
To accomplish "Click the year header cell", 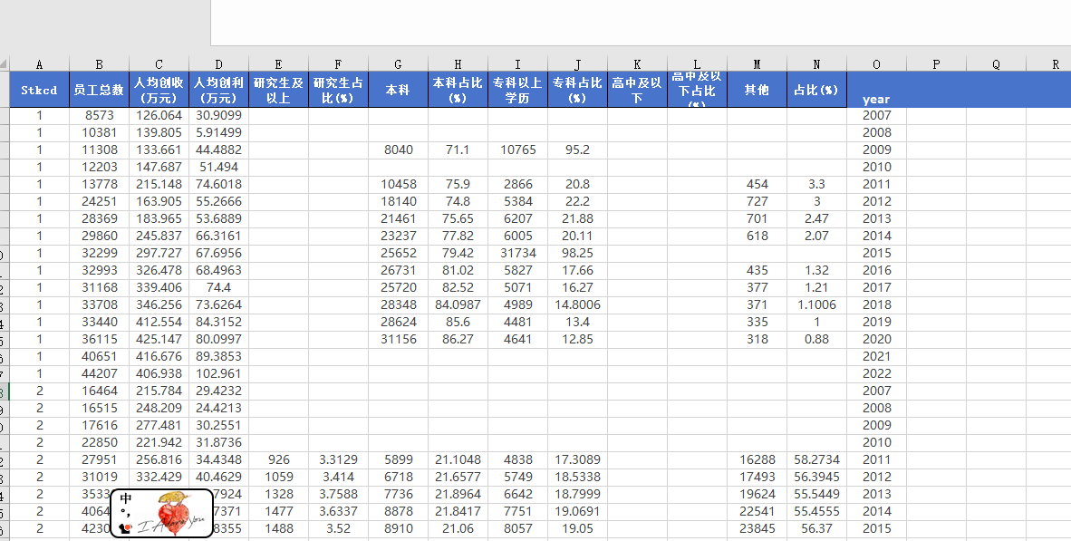I will pyautogui.click(x=876, y=90).
